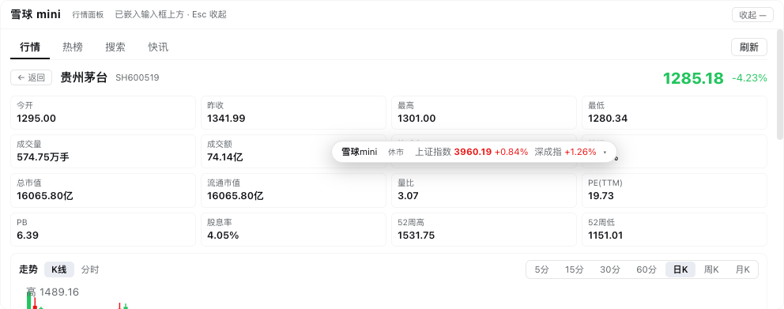The width and height of the screenshot is (784, 309).
Task: Click the 上证指数 3960.19 ticker value
Action: coord(472,152)
